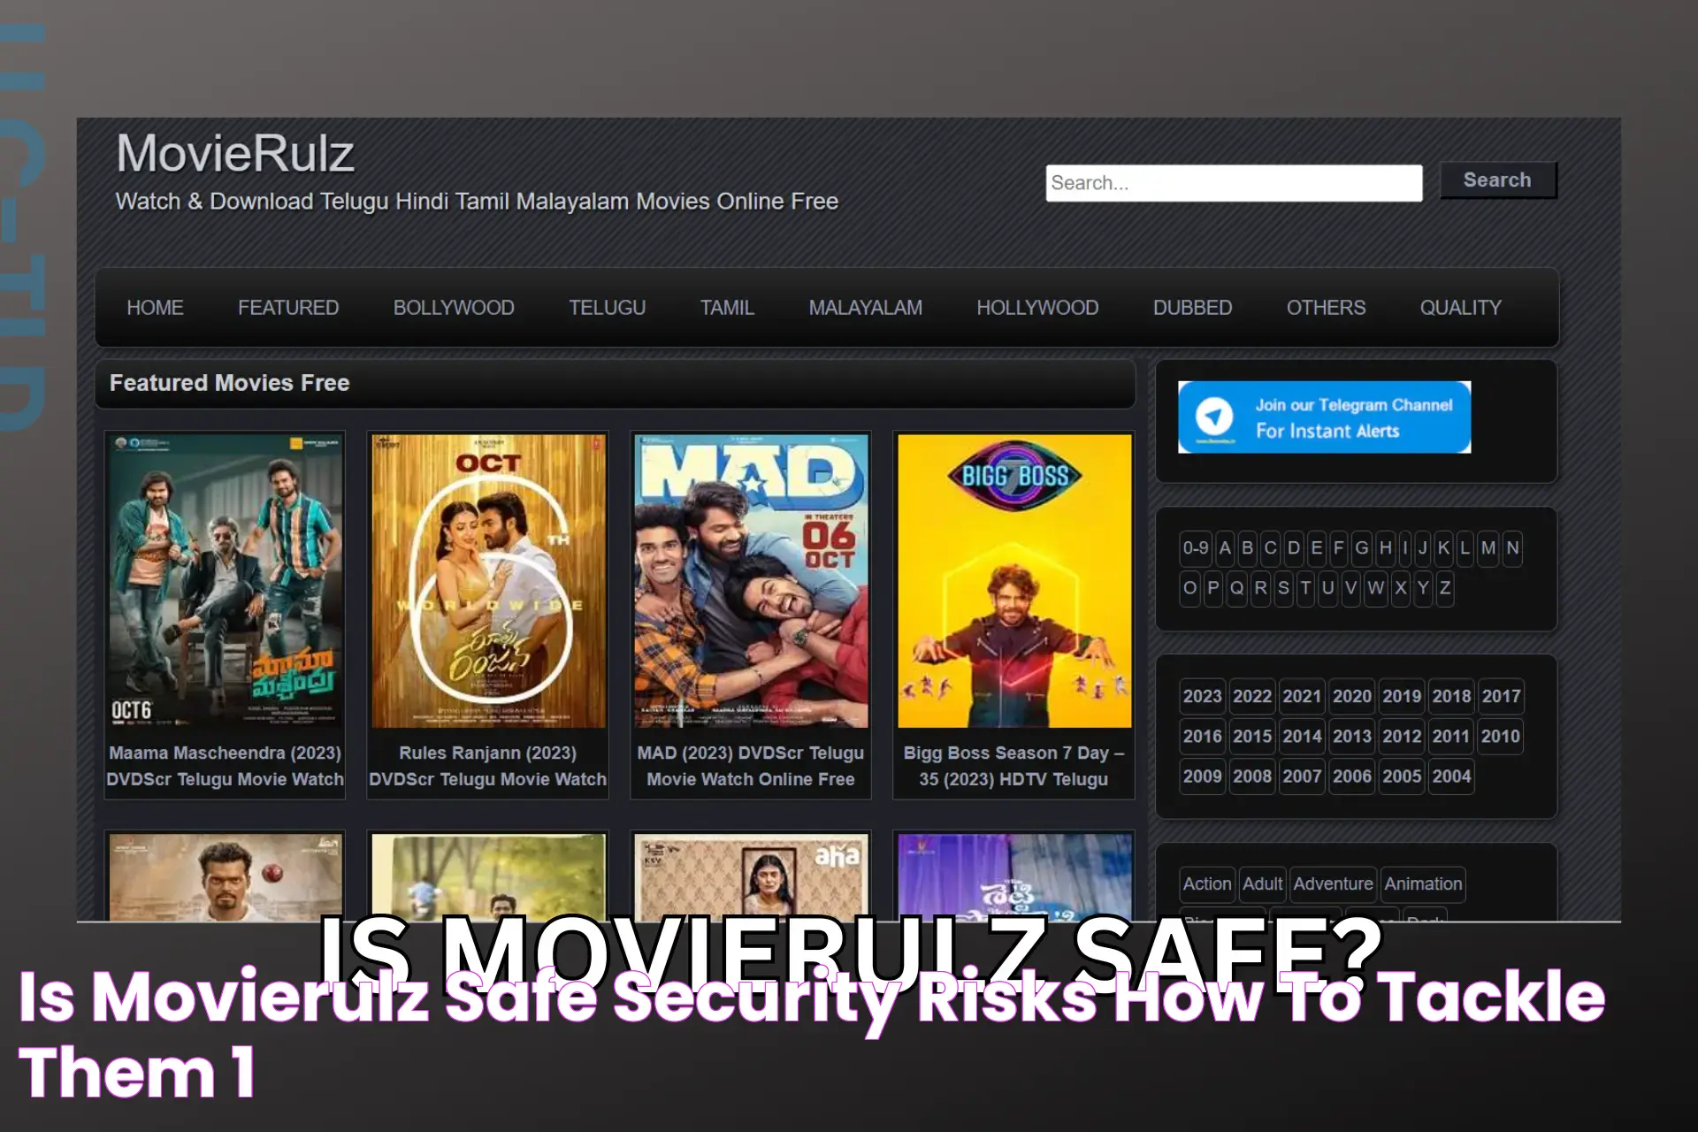Select the HOLLYWOOD section icon

[x=1037, y=307]
